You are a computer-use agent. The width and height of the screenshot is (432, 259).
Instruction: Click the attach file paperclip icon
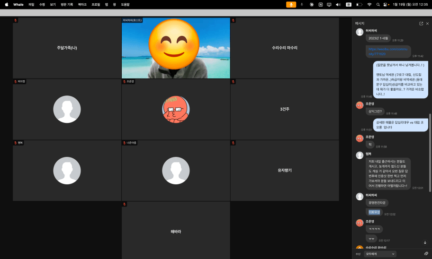[x=426, y=254]
